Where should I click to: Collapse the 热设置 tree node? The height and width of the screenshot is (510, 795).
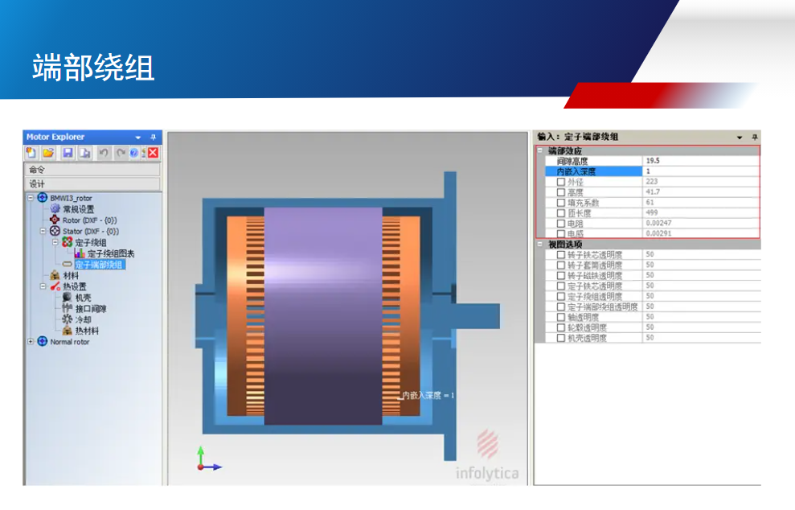tap(43, 286)
